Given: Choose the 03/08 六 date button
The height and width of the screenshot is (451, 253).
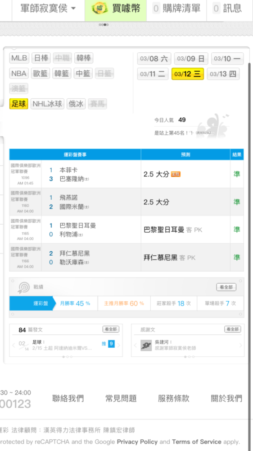Looking at the screenshot, I should (x=154, y=59).
